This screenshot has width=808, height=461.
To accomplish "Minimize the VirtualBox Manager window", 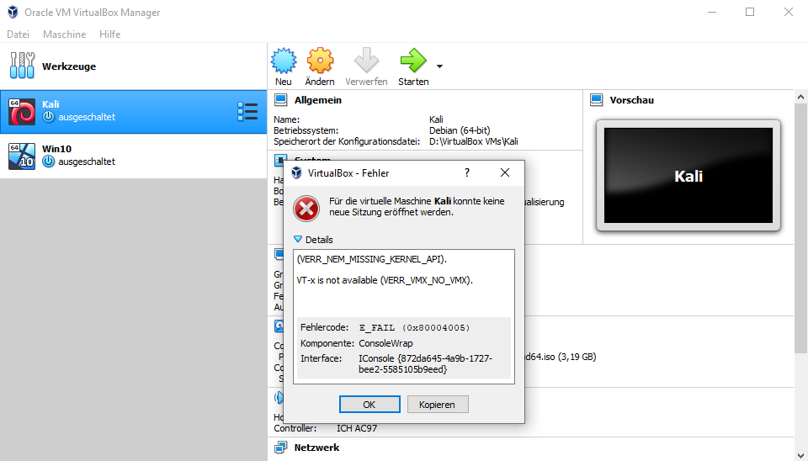I will [712, 12].
